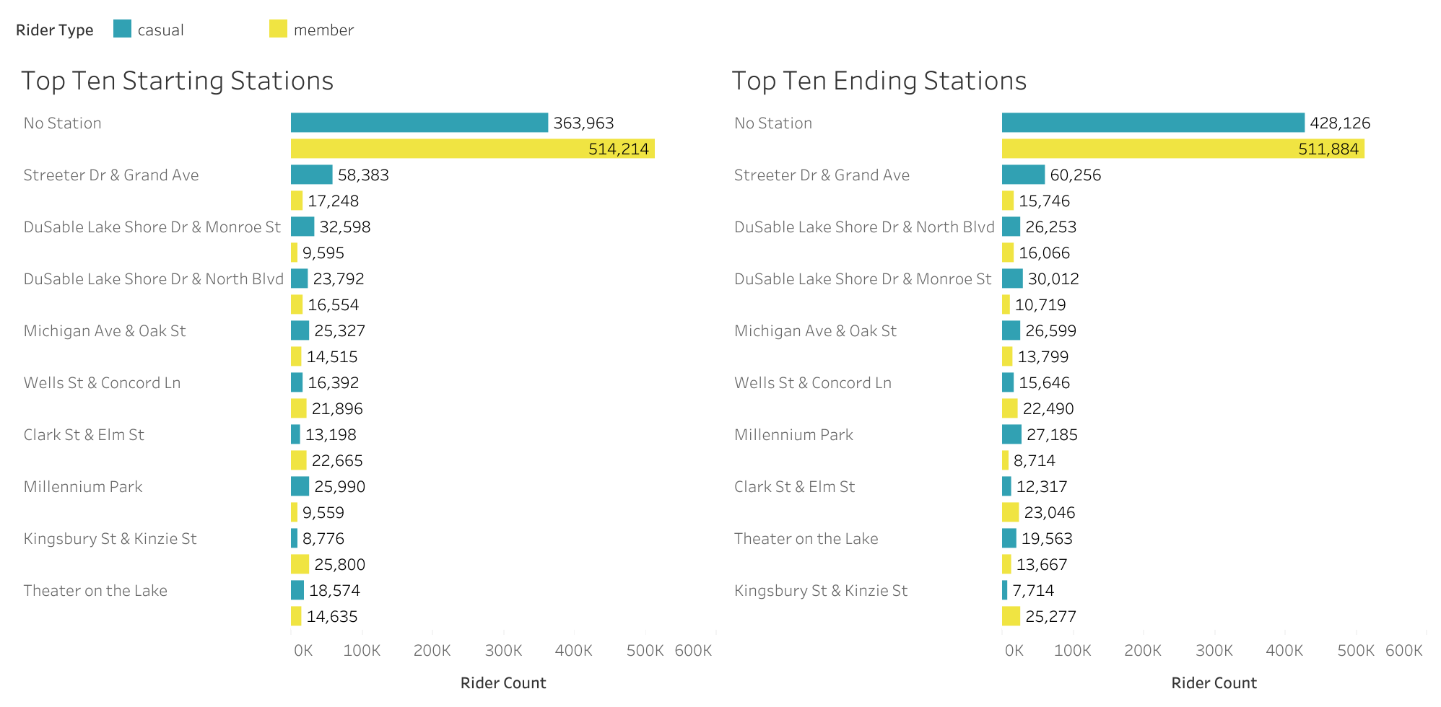Select the bar labeled 26,253
Image resolution: width=1441 pixels, height=707 pixels.
click(x=1011, y=227)
